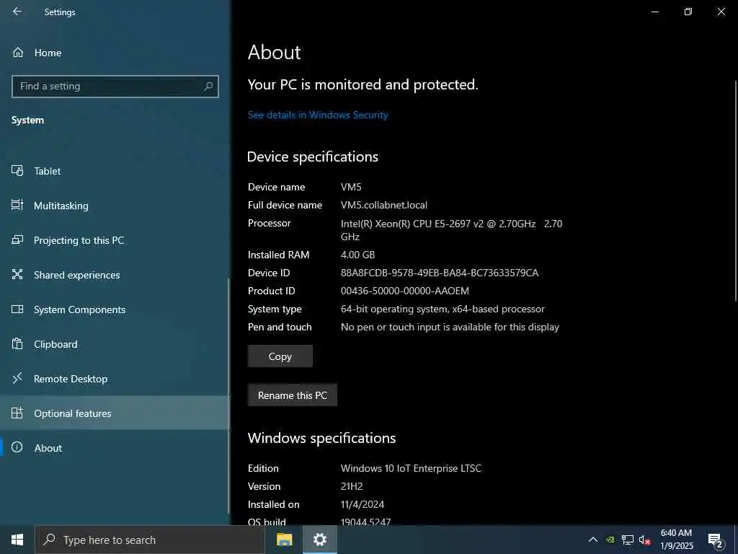The image size is (738, 554).
Task: Select the Multitasking sidebar icon
Action: (x=17, y=206)
